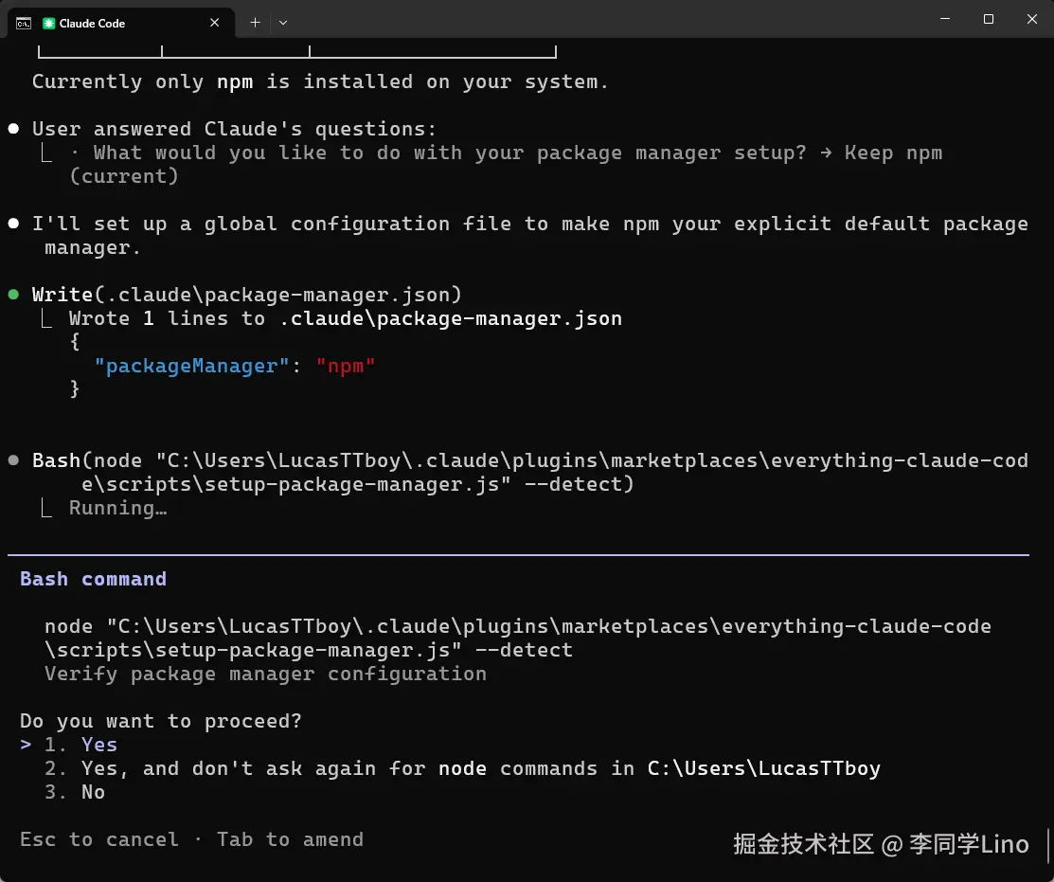Click the green Claude Code tab icon

point(49,23)
